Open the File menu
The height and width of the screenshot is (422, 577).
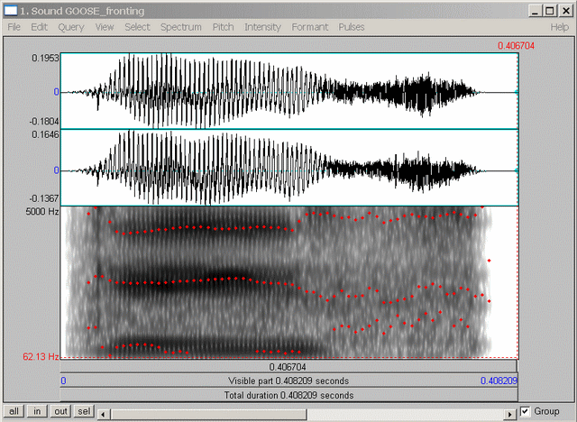point(14,27)
